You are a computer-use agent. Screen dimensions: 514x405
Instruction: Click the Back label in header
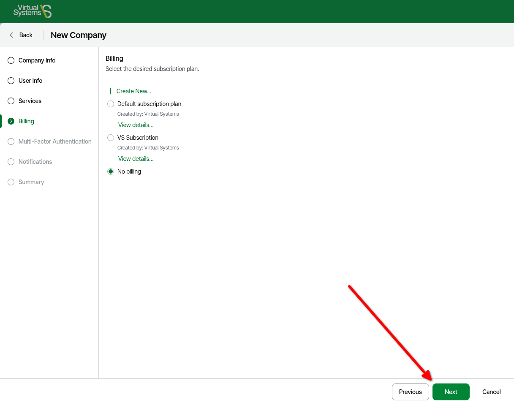pos(26,35)
